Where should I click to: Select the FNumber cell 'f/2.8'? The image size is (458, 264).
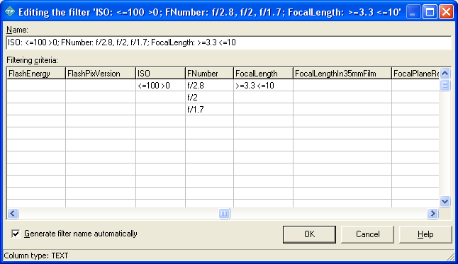[x=209, y=86]
